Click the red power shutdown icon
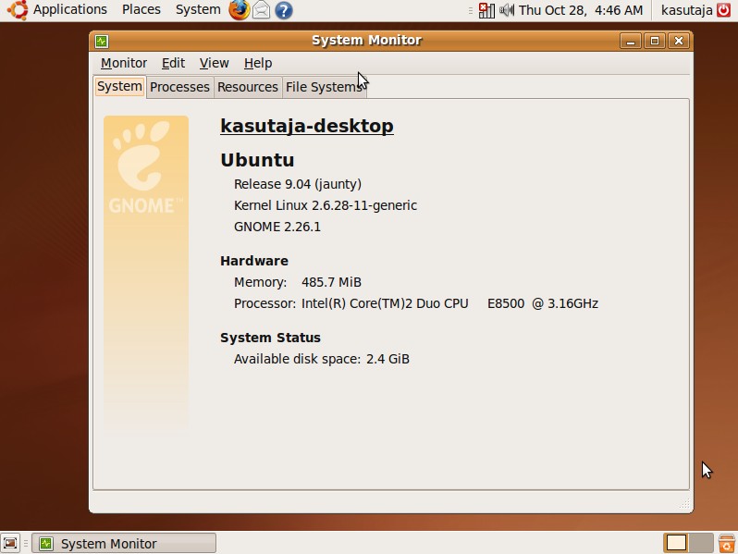This screenshot has height=554, width=738. (x=724, y=10)
